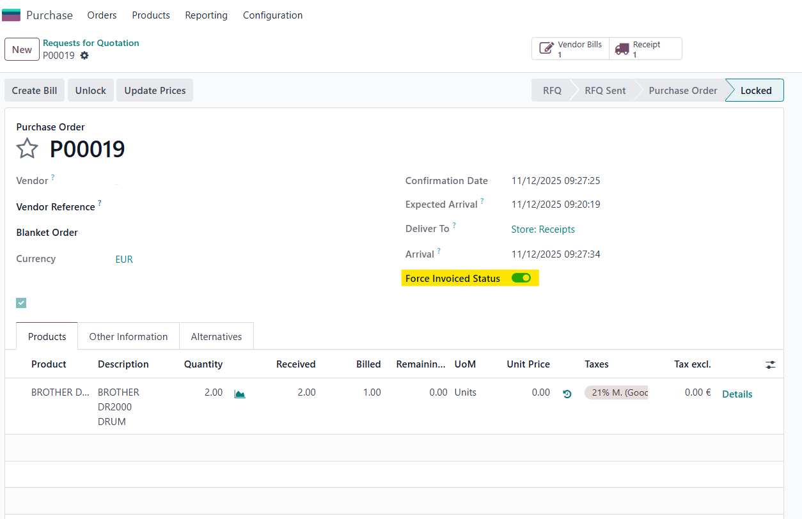Toggle the checkbox below Currency
Image resolution: width=802 pixels, height=519 pixels.
(x=21, y=303)
